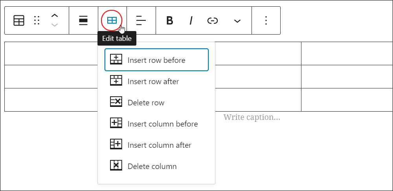
Task: Open the block alignment options
Action: click(x=83, y=20)
